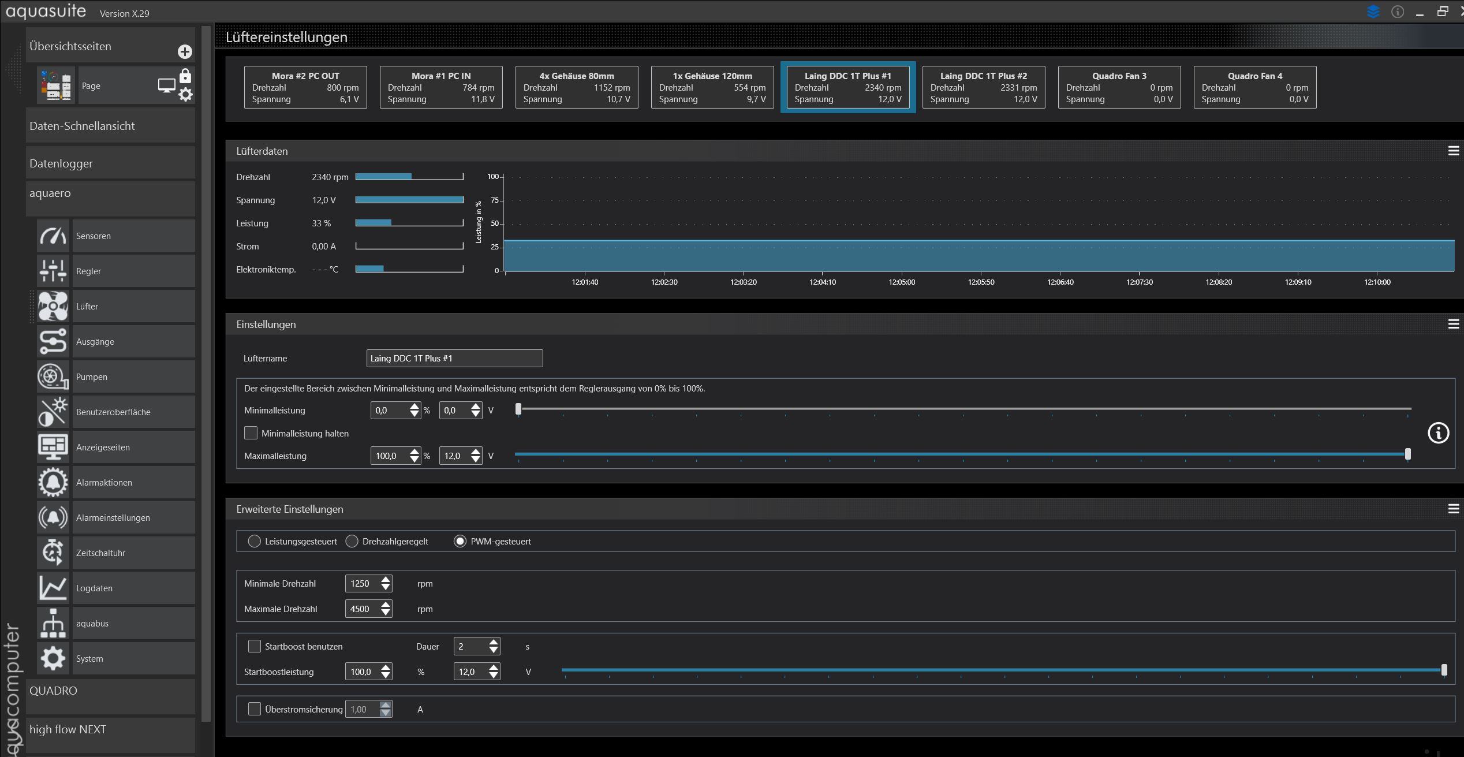The height and width of the screenshot is (757, 1464).
Task: Click Maximalleistung percent stepper arrows
Action: click(414, 456)
